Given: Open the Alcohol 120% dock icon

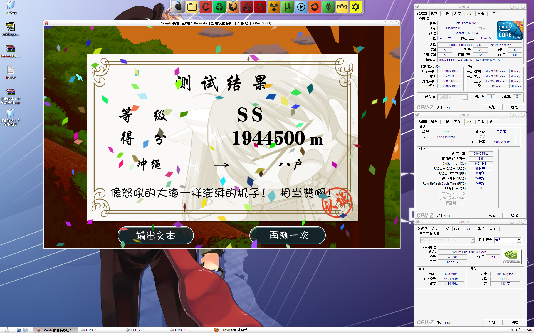Looking at the screenshot, I should [x=247, y=7].
